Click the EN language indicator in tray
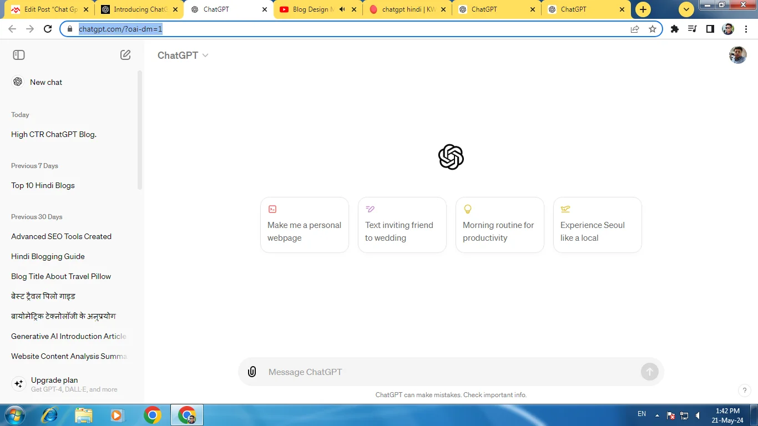This screenshot has width=758, height=426. [x=641, y=414]
